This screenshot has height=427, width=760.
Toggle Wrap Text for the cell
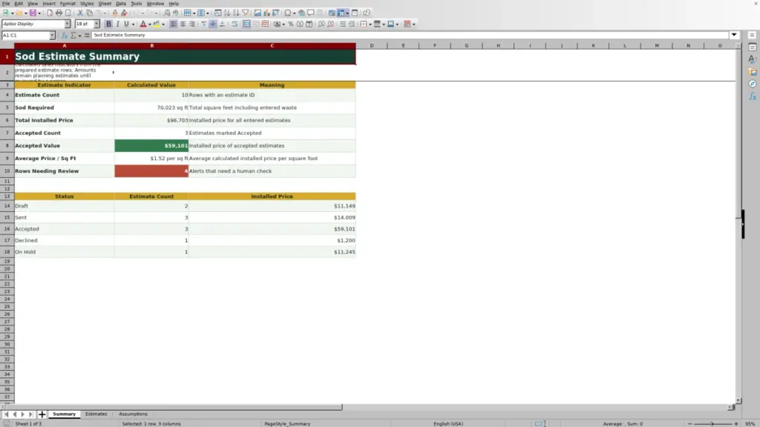(235, 24)
